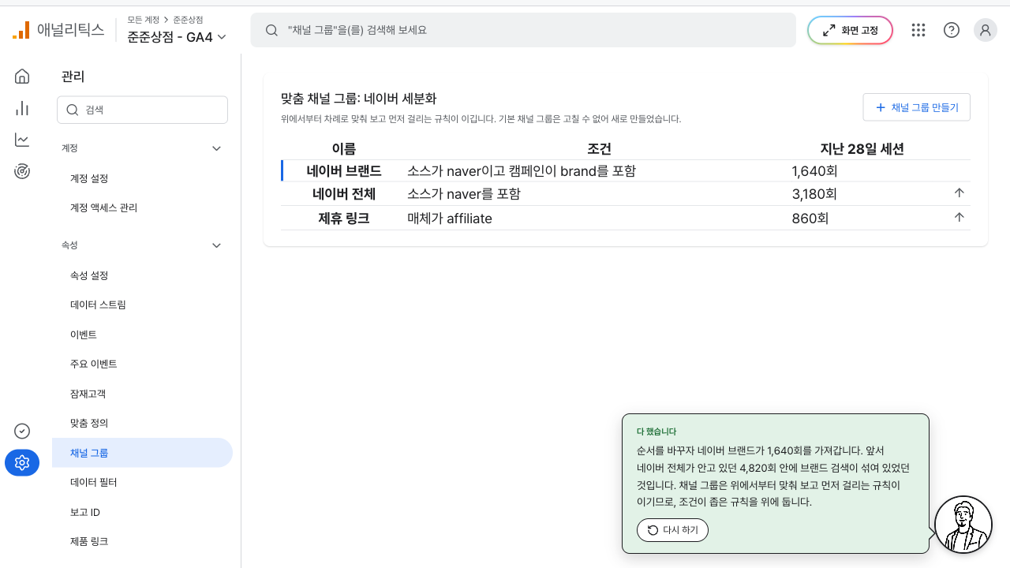
Task: Open 데이터 스트림 menu item
Action: (x=142, y=305)
